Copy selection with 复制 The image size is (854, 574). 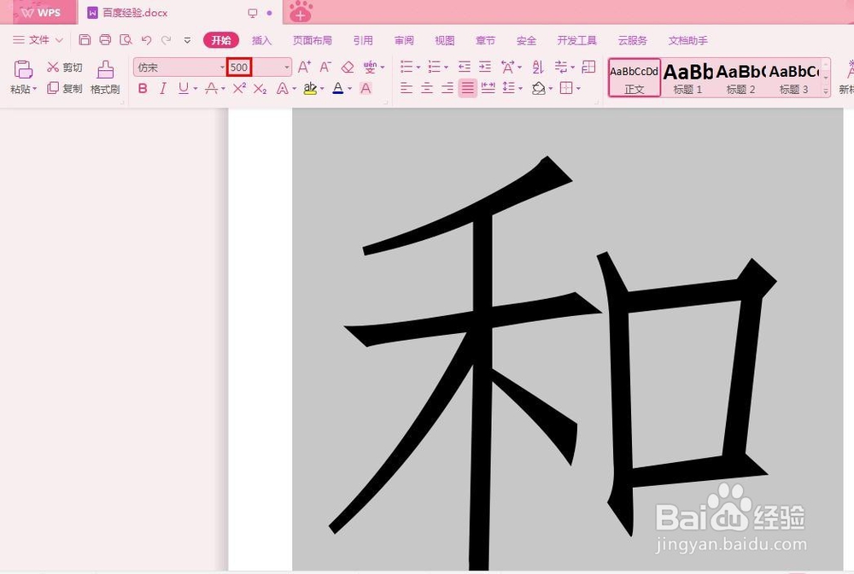click(64, 88)
